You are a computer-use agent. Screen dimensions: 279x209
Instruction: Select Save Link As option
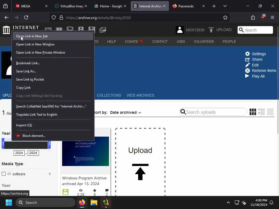coord(53,71)
